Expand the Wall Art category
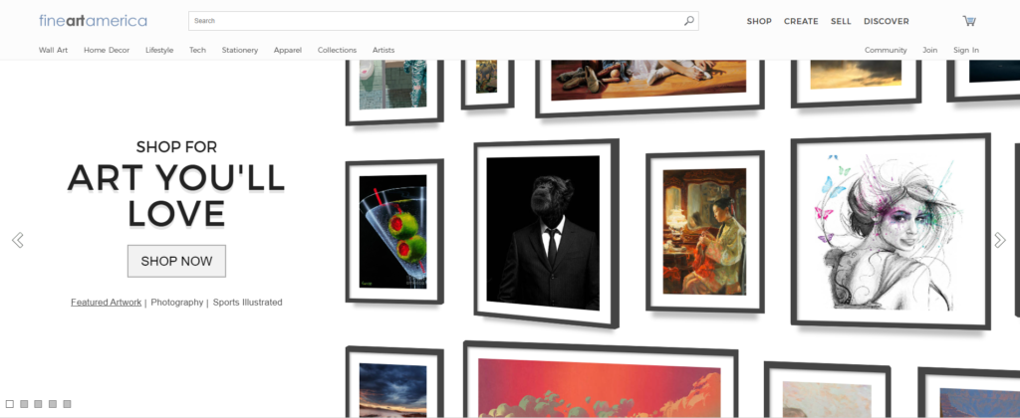Image resolution: width=1020 pixels, height=418 pixels. 54,50
